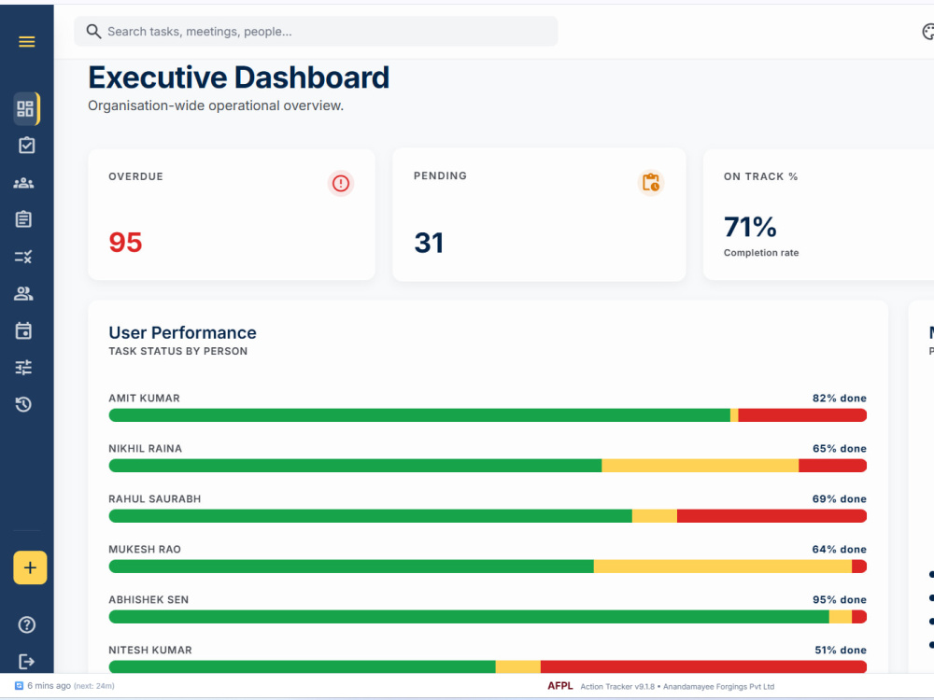The width and height of the screenshot is (934, 700).
Task: Open the hamburger menu in the sidebar
Action: click(26, 42)
